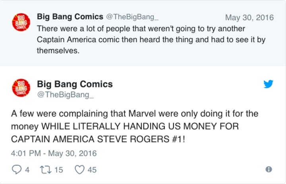Click the retweet arrows icon

point(45,170)
